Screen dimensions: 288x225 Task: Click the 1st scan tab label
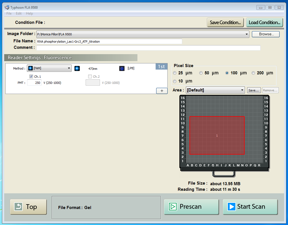(x=161, y=66)
